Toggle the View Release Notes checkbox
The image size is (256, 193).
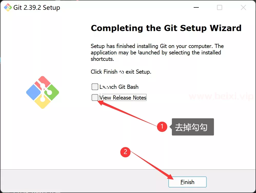[x=95, y=98]
